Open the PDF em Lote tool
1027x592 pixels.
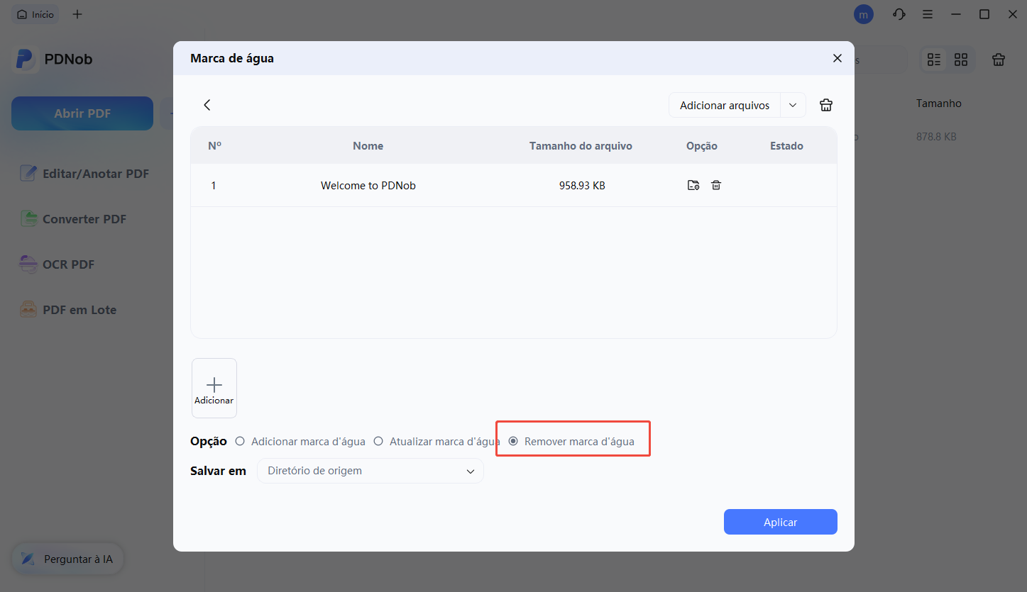click(28, 309)
